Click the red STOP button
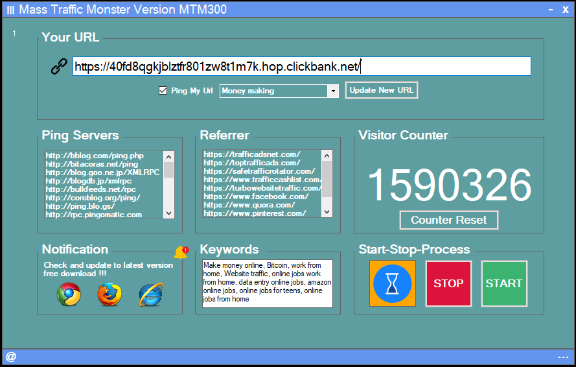The image size is (576, 367). [448, 283]
